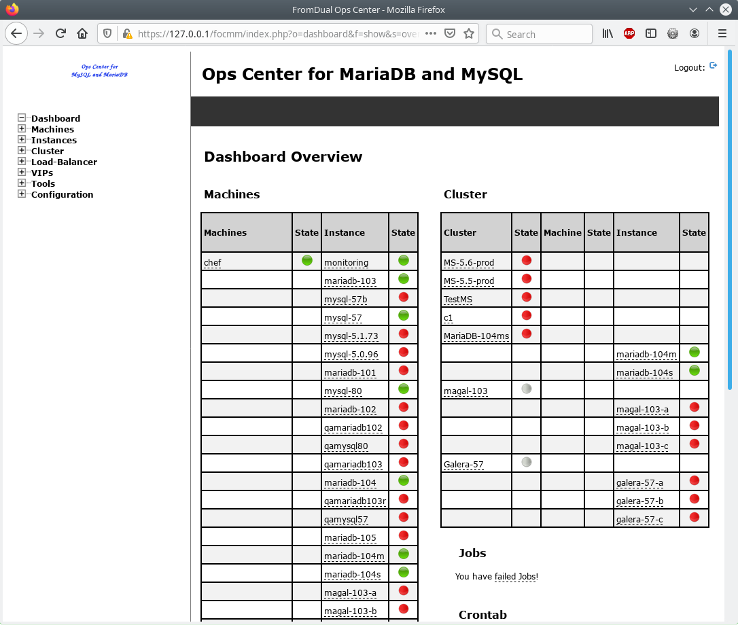Click the Galera-57 gray status dot

click(527, 462)
